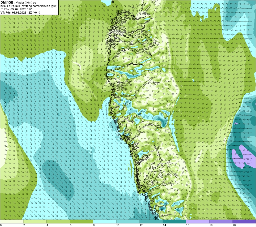The width and height of the screenshot is (256, 227).
Task: Click the 8–10 m/s light cyan swatch
Action: [x=105, y=221]
